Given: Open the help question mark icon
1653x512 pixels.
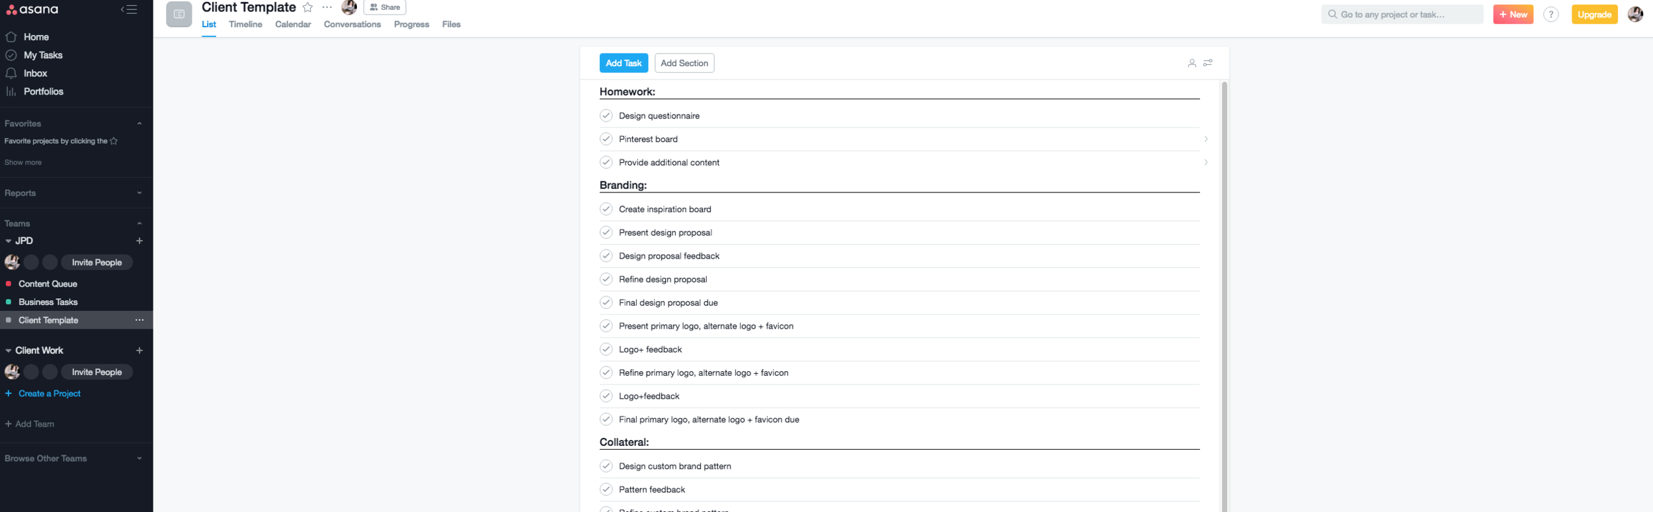Looking at the screenshot, I should (x=1551, y=15).
